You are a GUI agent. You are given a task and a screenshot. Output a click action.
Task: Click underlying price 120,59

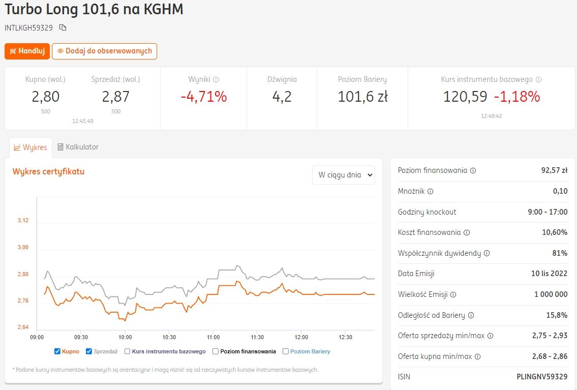[x=465, y=97]
